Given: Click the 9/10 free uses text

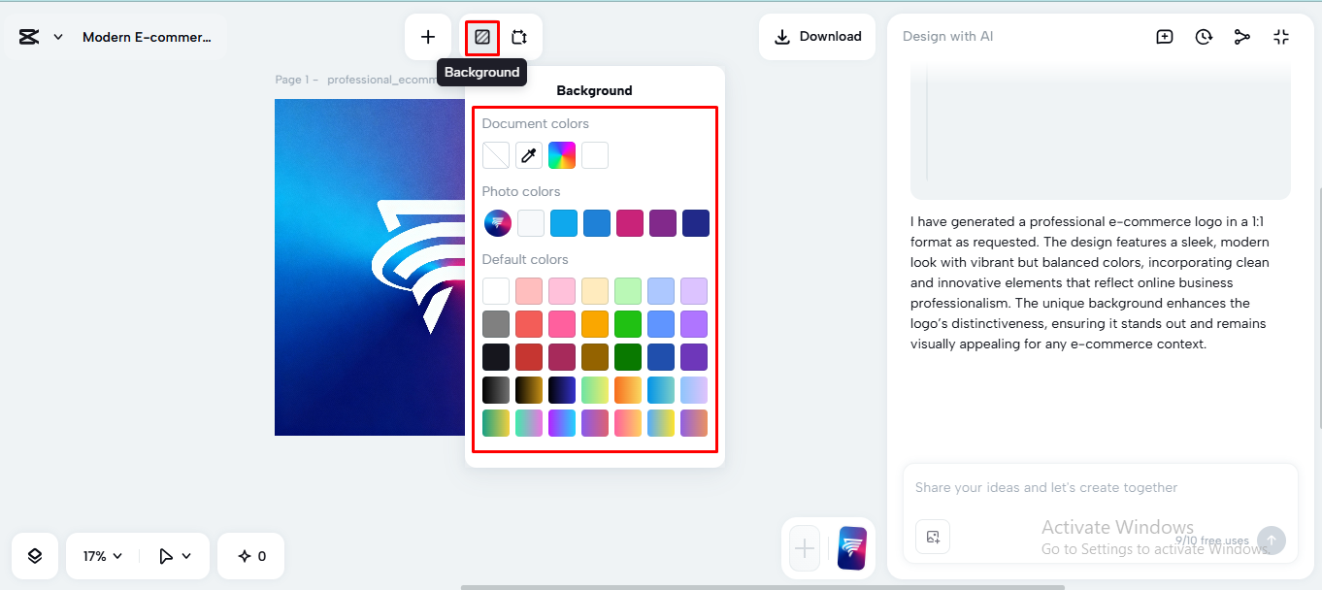Looking at the screenshot, I should point(1211,541).
